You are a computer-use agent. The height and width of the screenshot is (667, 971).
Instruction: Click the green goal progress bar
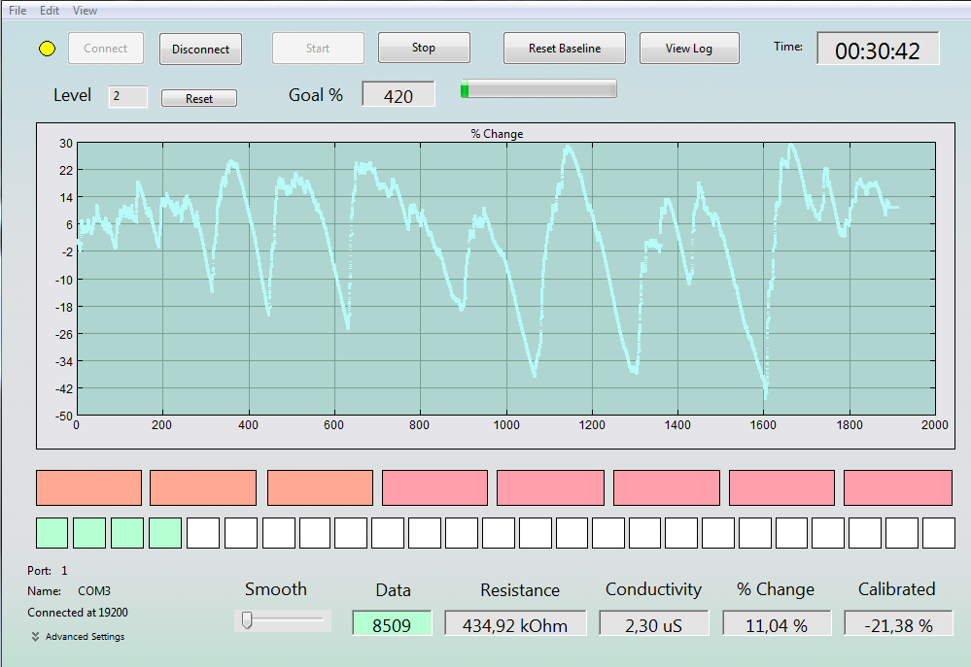538,89
